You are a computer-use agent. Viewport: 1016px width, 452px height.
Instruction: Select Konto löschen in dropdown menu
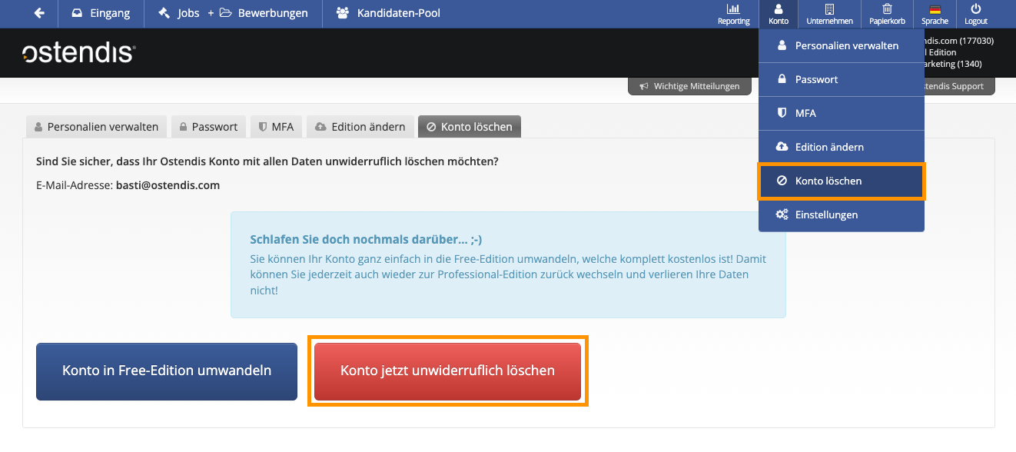click(842, 181)
